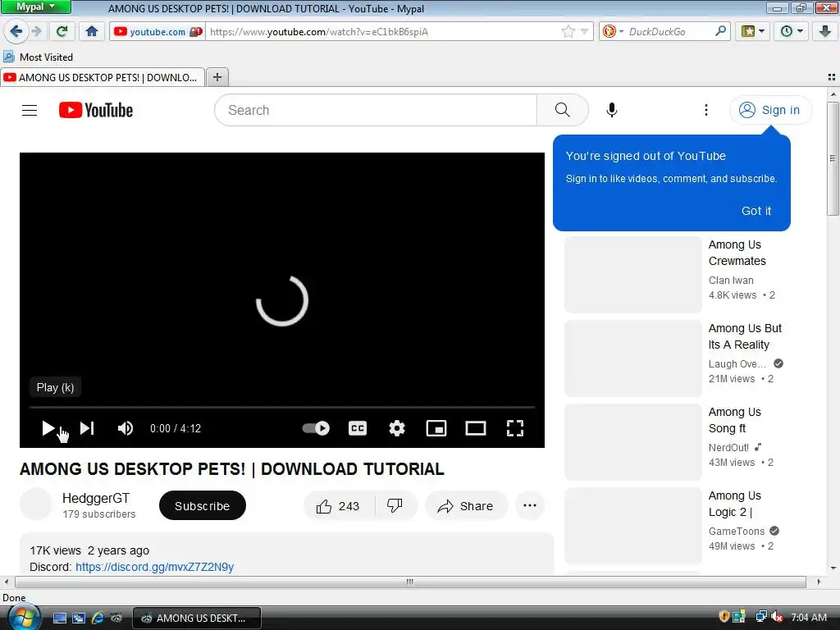The width and height of the screenshot is (840, 630).
Task: Expand the address bar history dropdown arrow
Action: 584,32
